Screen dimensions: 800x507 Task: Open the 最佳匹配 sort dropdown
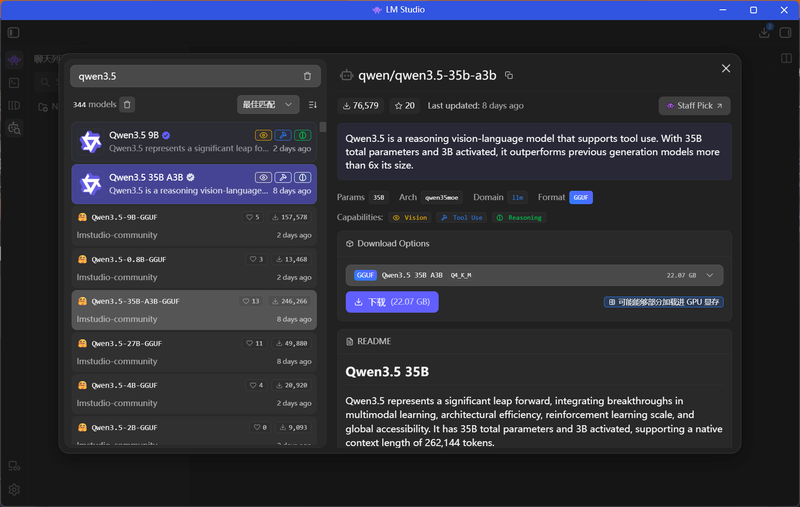(268, 105)
